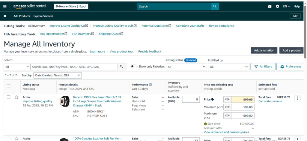Open the three-dot menu for Smart Watch row

(x=297, y=98)
